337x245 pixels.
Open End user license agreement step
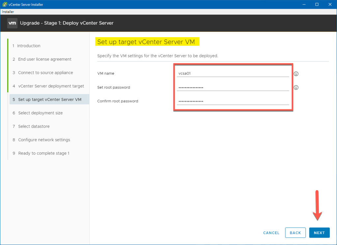tap(44, 59)
